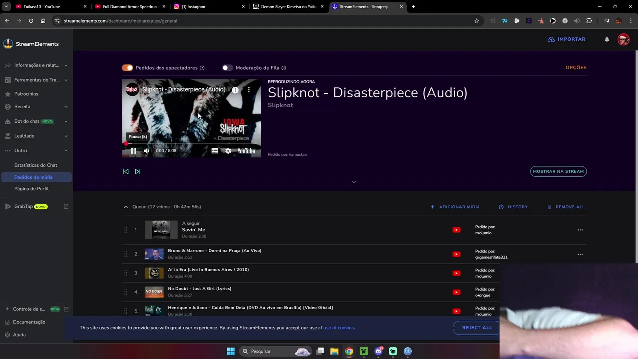Open Página de Perfil
The image size is (638, 359).
pyautogui.click(x=31, y=189)
